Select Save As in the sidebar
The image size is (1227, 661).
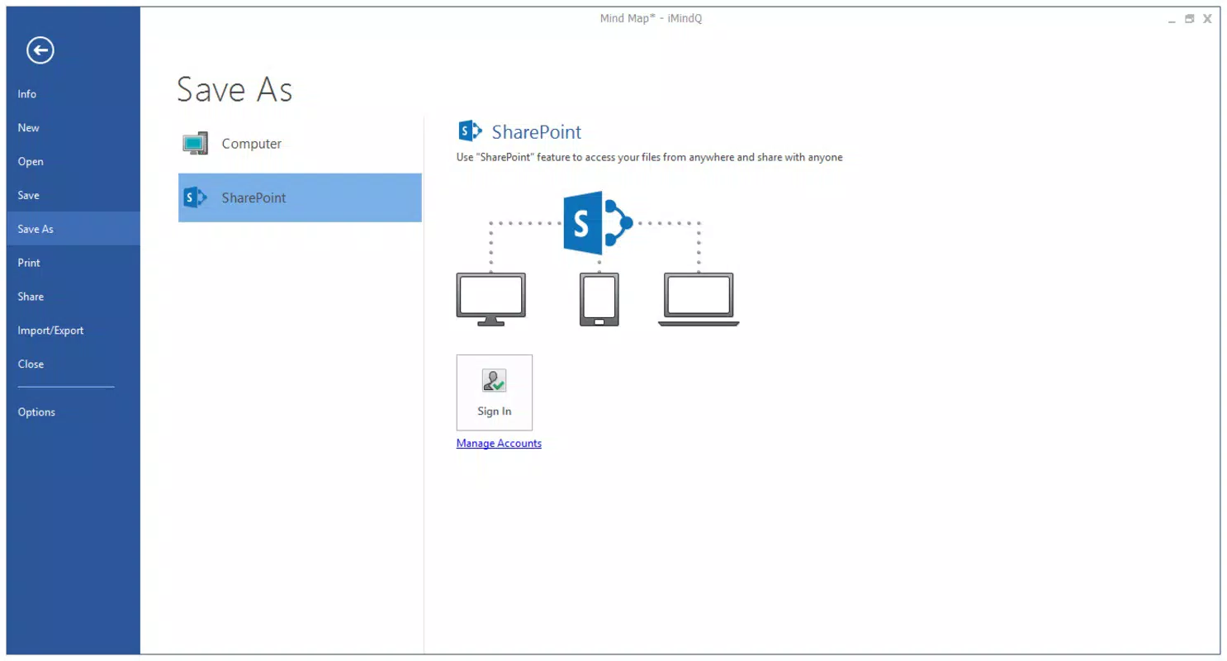[73, 229]
